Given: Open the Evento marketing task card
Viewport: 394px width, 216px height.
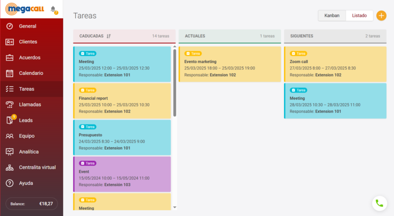Looking at the screenshot, I should pos(230,64).
